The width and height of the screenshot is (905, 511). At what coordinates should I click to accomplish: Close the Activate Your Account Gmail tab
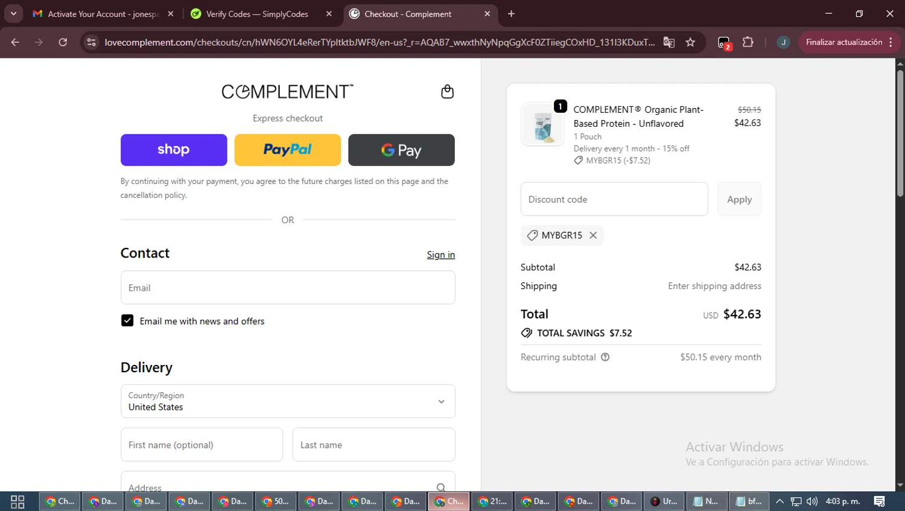(171, 14)
